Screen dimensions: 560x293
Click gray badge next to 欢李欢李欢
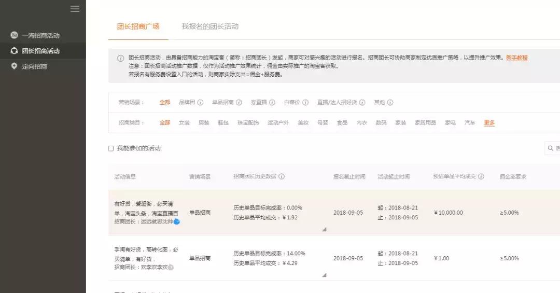tap(171, 267)
